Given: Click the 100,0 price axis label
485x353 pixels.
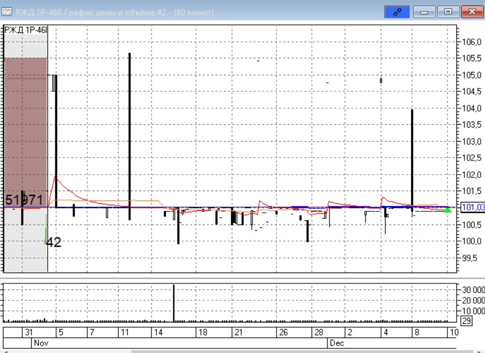Looking at the screenshot, I should [472, 241].
